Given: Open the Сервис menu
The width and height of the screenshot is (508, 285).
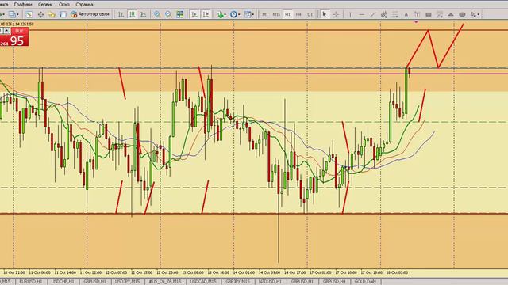Looking at the screenshot, I should (45, 5).
